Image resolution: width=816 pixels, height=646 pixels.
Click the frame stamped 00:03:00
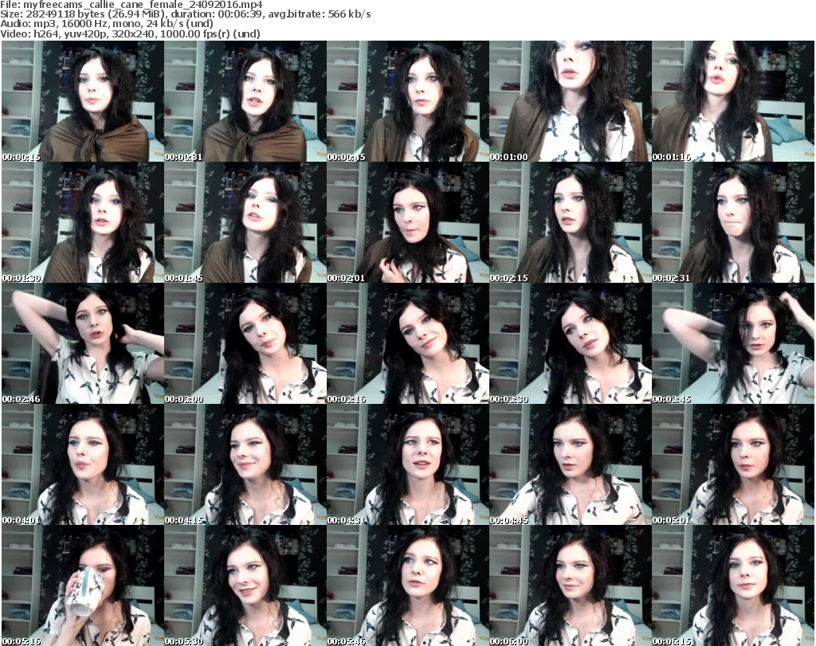pyautogui.click(x=245, y=344)
